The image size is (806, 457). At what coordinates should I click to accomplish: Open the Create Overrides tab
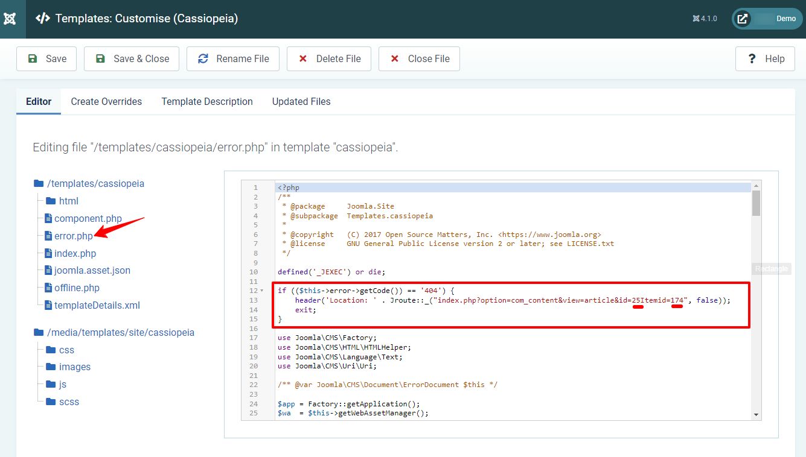coord(106,101)
